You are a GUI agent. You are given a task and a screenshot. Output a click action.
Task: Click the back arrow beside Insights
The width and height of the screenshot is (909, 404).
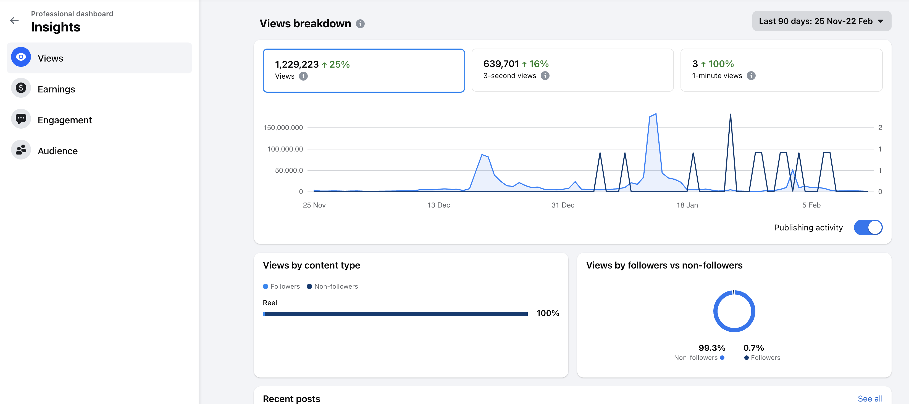14,21
